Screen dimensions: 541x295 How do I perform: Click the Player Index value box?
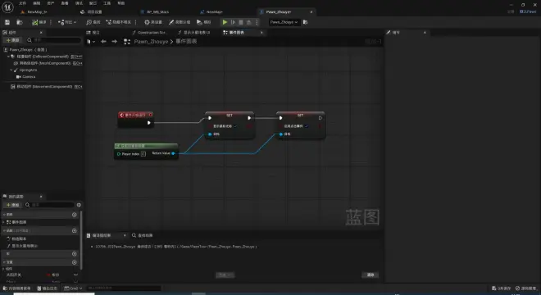(143, 154)
